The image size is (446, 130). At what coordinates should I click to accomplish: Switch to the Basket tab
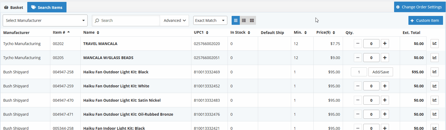click(14, 7)
